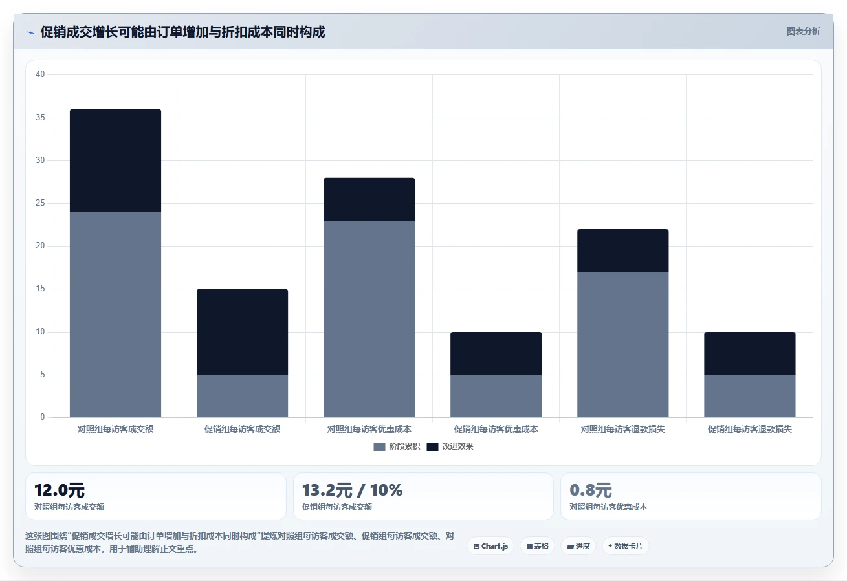The image size is (847, 581).
Task: Click the dark segment of 对照组每访客优惠成本 bar
Action: 369,199
